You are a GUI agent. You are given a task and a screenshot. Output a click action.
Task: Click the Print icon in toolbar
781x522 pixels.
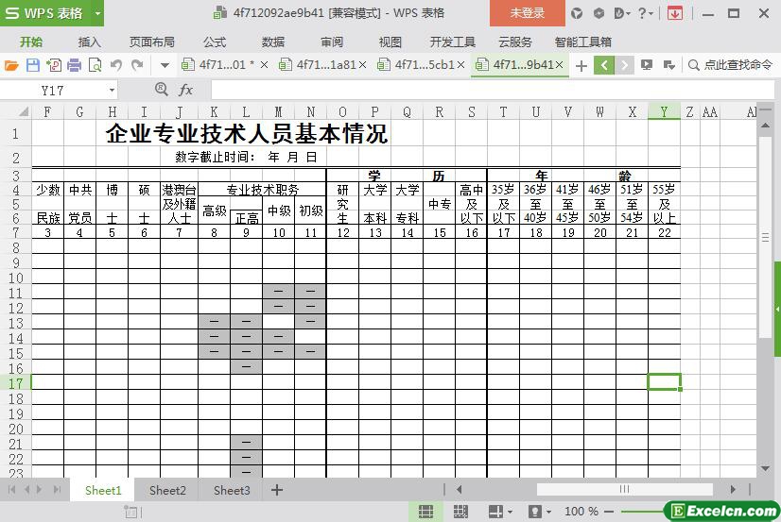[x=75, y=65]
